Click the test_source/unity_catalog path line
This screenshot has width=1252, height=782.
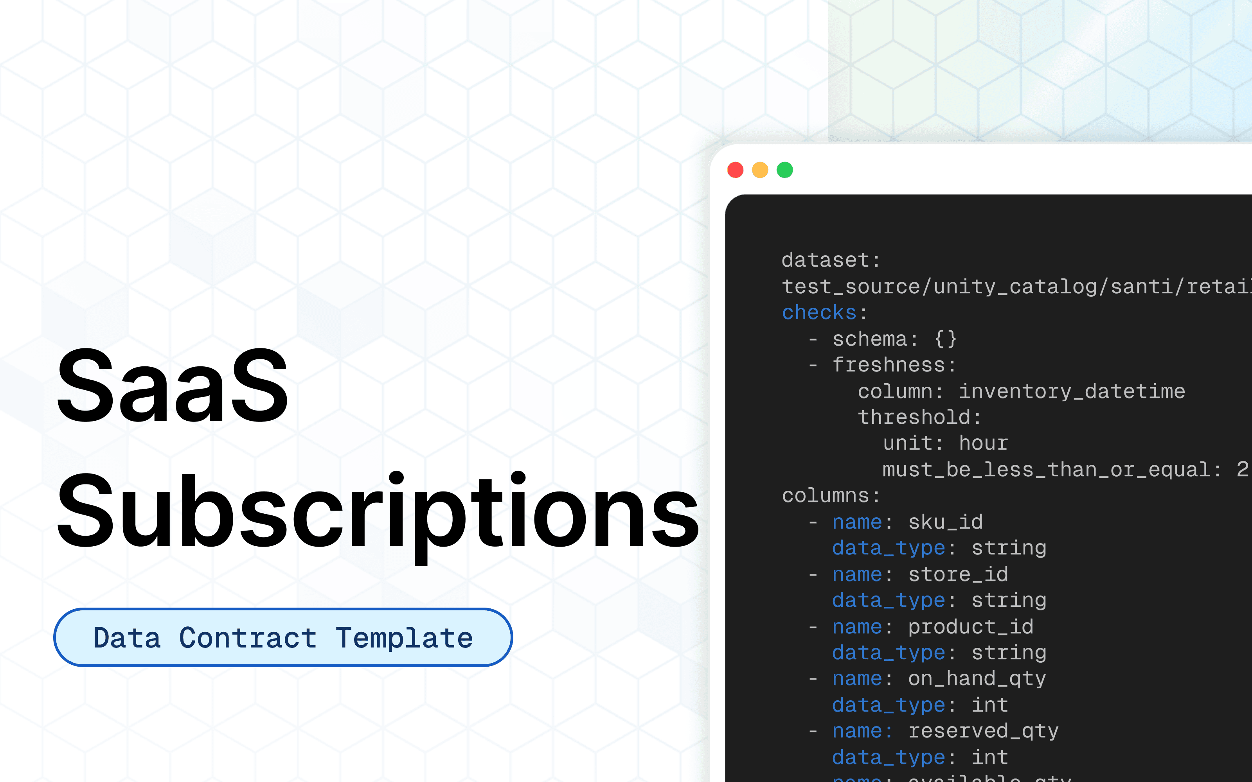pyautogui.click(x=1014, y=287)
